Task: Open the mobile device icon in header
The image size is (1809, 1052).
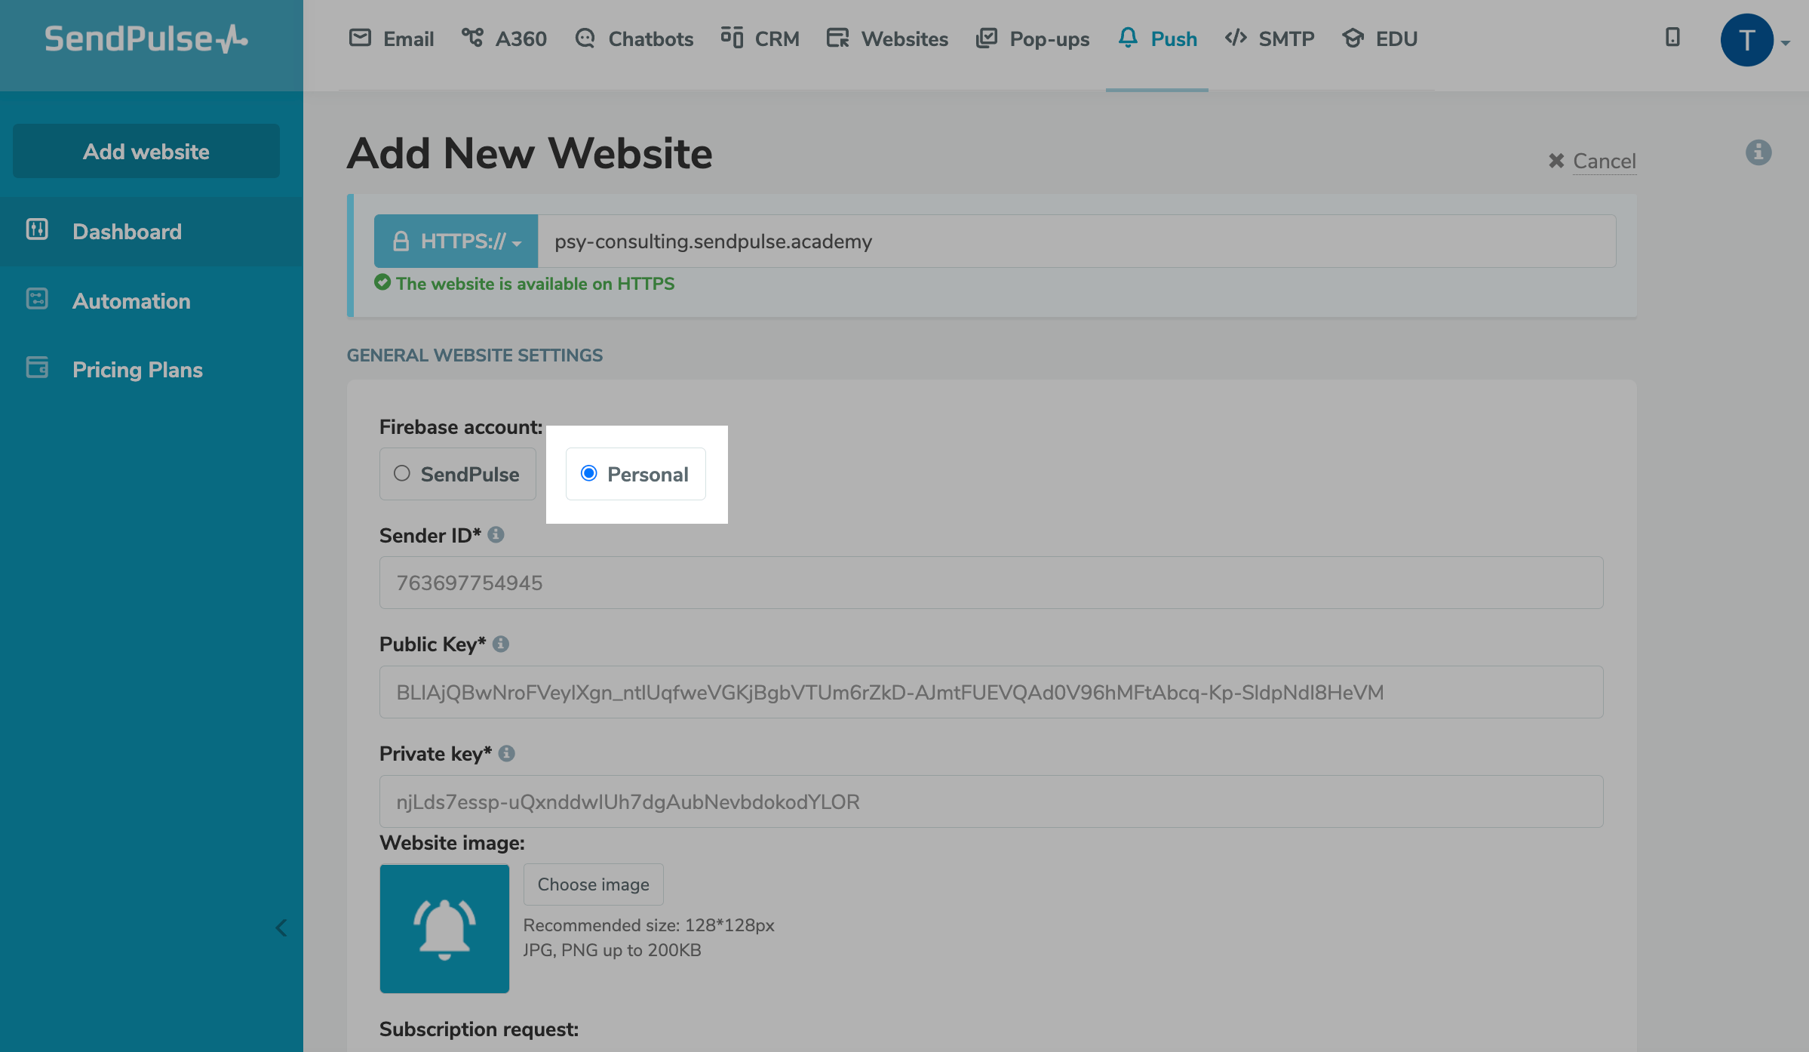Action: pyautogui.click(x=1672, y=37)
